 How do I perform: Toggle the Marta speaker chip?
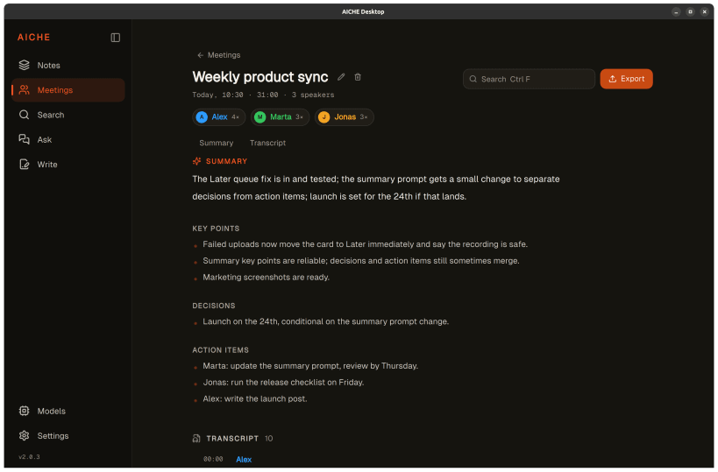click(280, 117)
